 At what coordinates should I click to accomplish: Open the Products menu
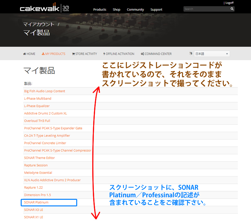100,10
